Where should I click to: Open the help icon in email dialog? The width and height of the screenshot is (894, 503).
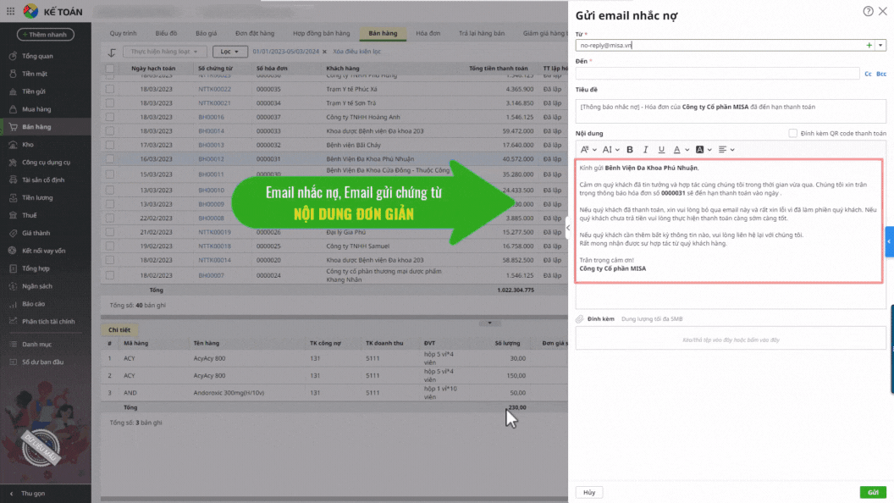(x=868, y=11)
